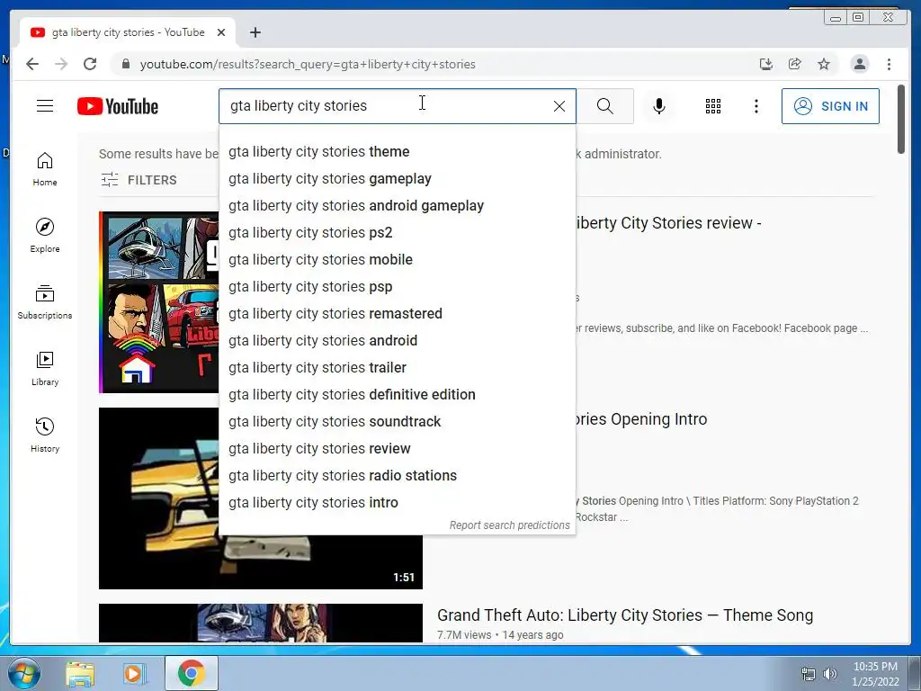Viewport: 921px width, 691px height.
Task: Pick suggestion 'gta liberty city stories psp'
Action: click(x=397, y=287)
